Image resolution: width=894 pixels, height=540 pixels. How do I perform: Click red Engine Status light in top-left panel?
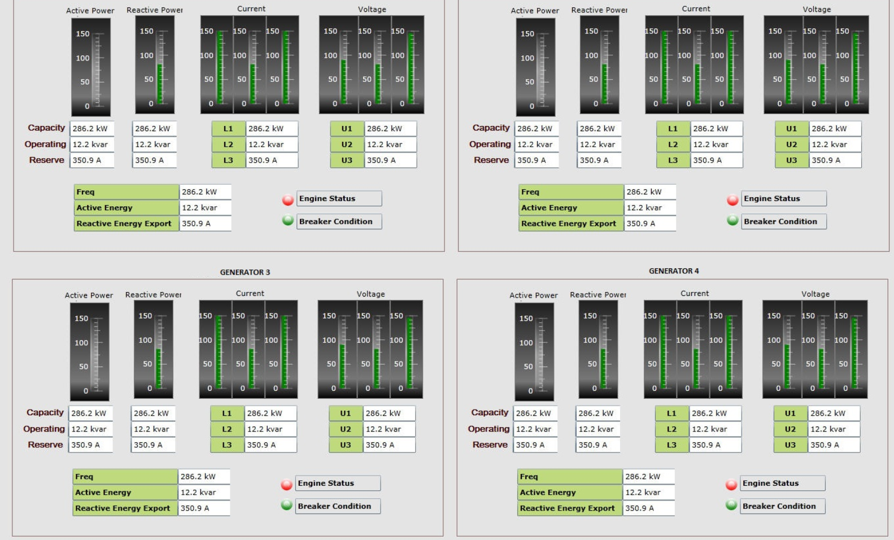[x=287, y=199]
